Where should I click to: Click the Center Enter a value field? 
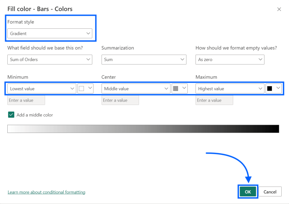[120, 100]
